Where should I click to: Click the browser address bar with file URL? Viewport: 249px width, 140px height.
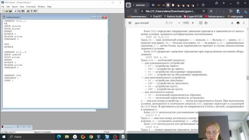pos(170,11)
